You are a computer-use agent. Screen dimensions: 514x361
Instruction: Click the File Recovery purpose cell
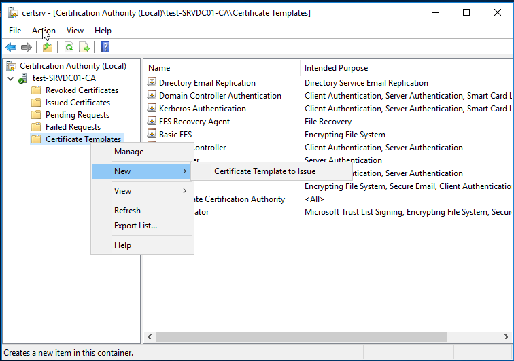coord(328,122)
